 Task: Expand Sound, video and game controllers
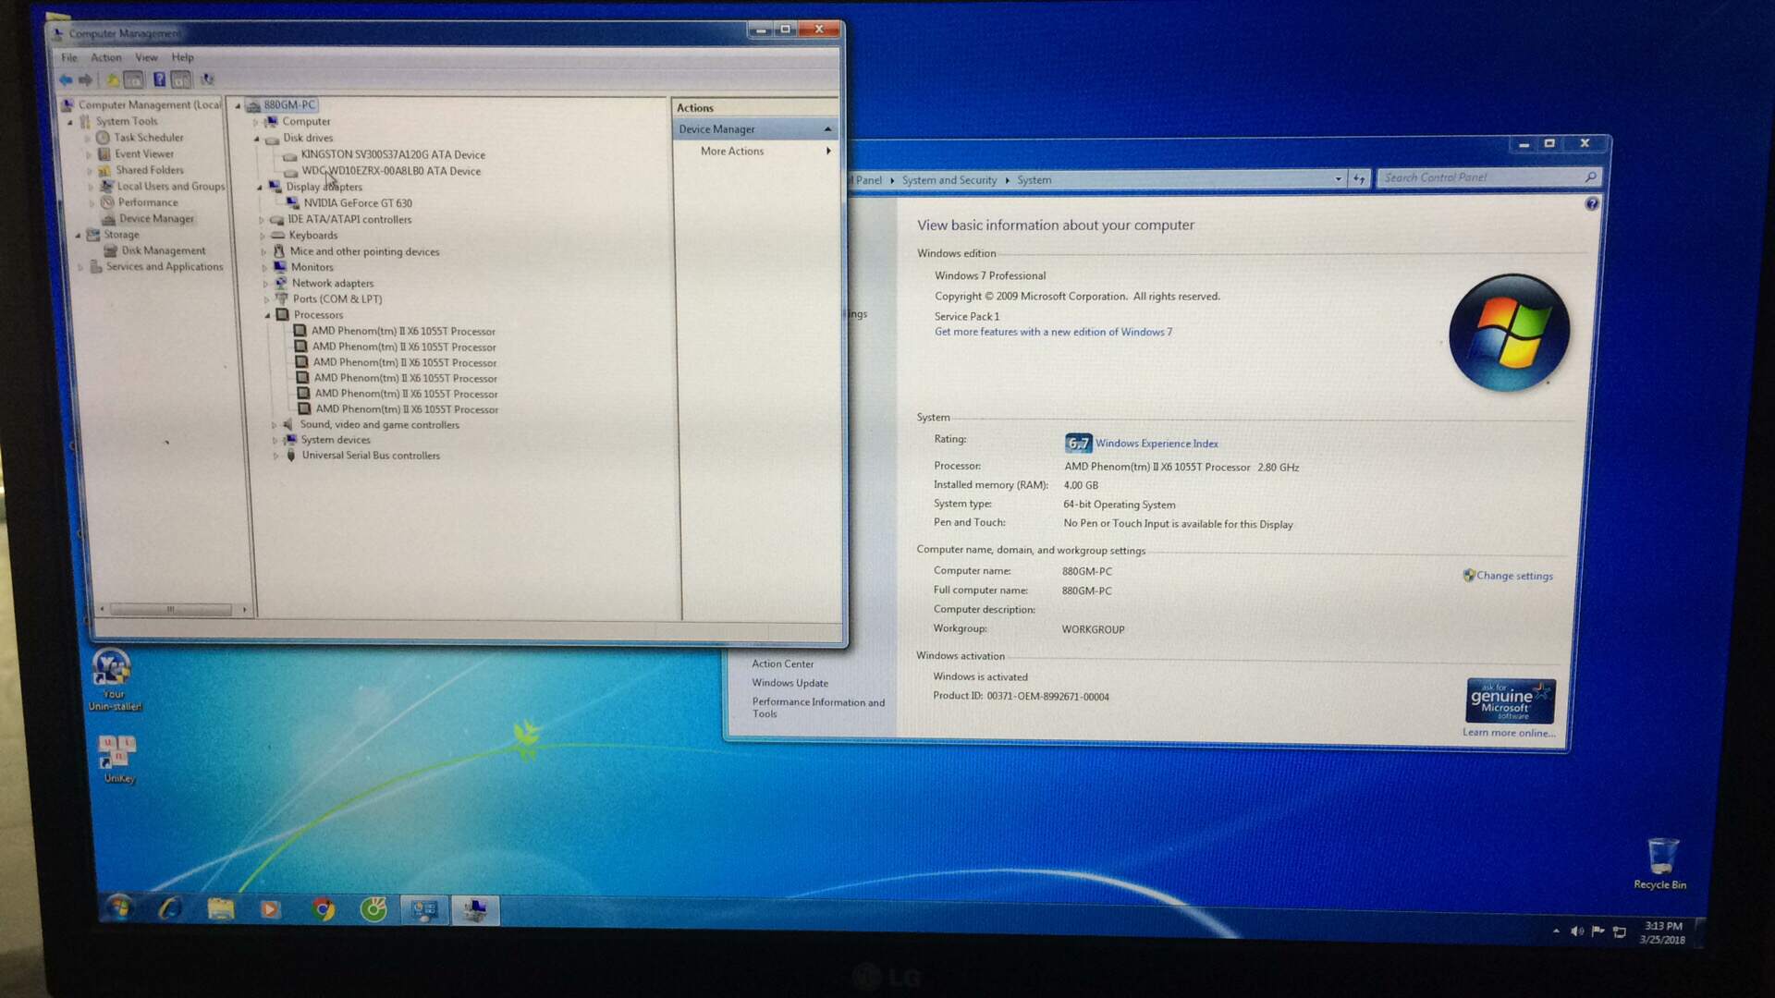[275, 425]
